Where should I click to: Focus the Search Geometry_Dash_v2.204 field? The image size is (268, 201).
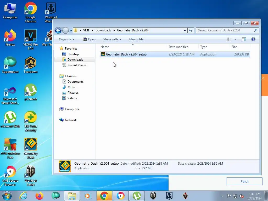(227, 30)
